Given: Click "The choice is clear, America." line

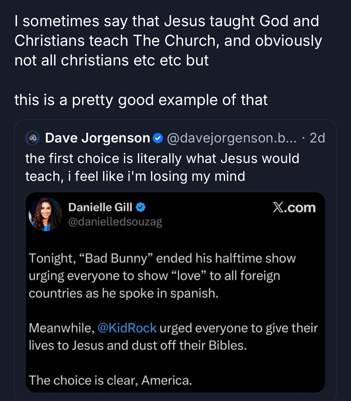Looking at the screenshot, I should coord(110,380).
